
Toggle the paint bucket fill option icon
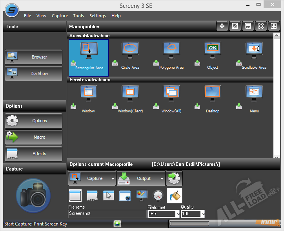pyautogui.click(x=174, y=196)
